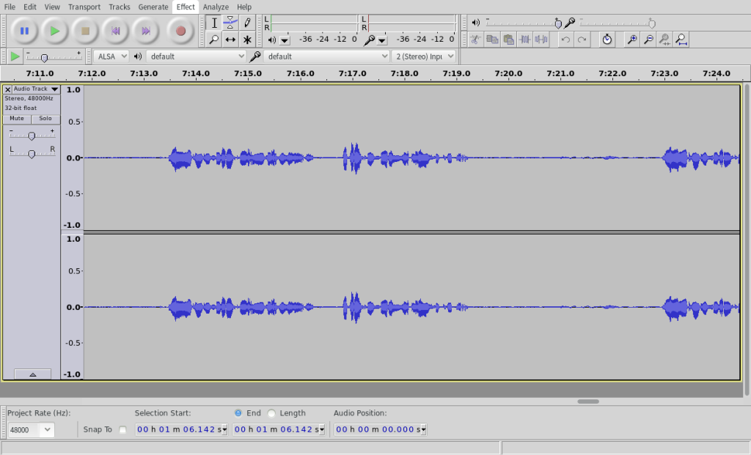Viewport: 751px width, 455px height.
Task: Click the input volume slider knob
Action: [x=651, y=23]
